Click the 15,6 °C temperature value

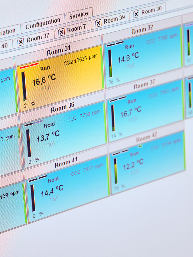click(x=44, y=80)
